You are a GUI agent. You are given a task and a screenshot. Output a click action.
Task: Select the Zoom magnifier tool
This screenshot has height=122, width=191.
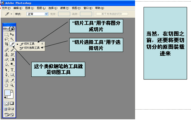pos(12,85)
